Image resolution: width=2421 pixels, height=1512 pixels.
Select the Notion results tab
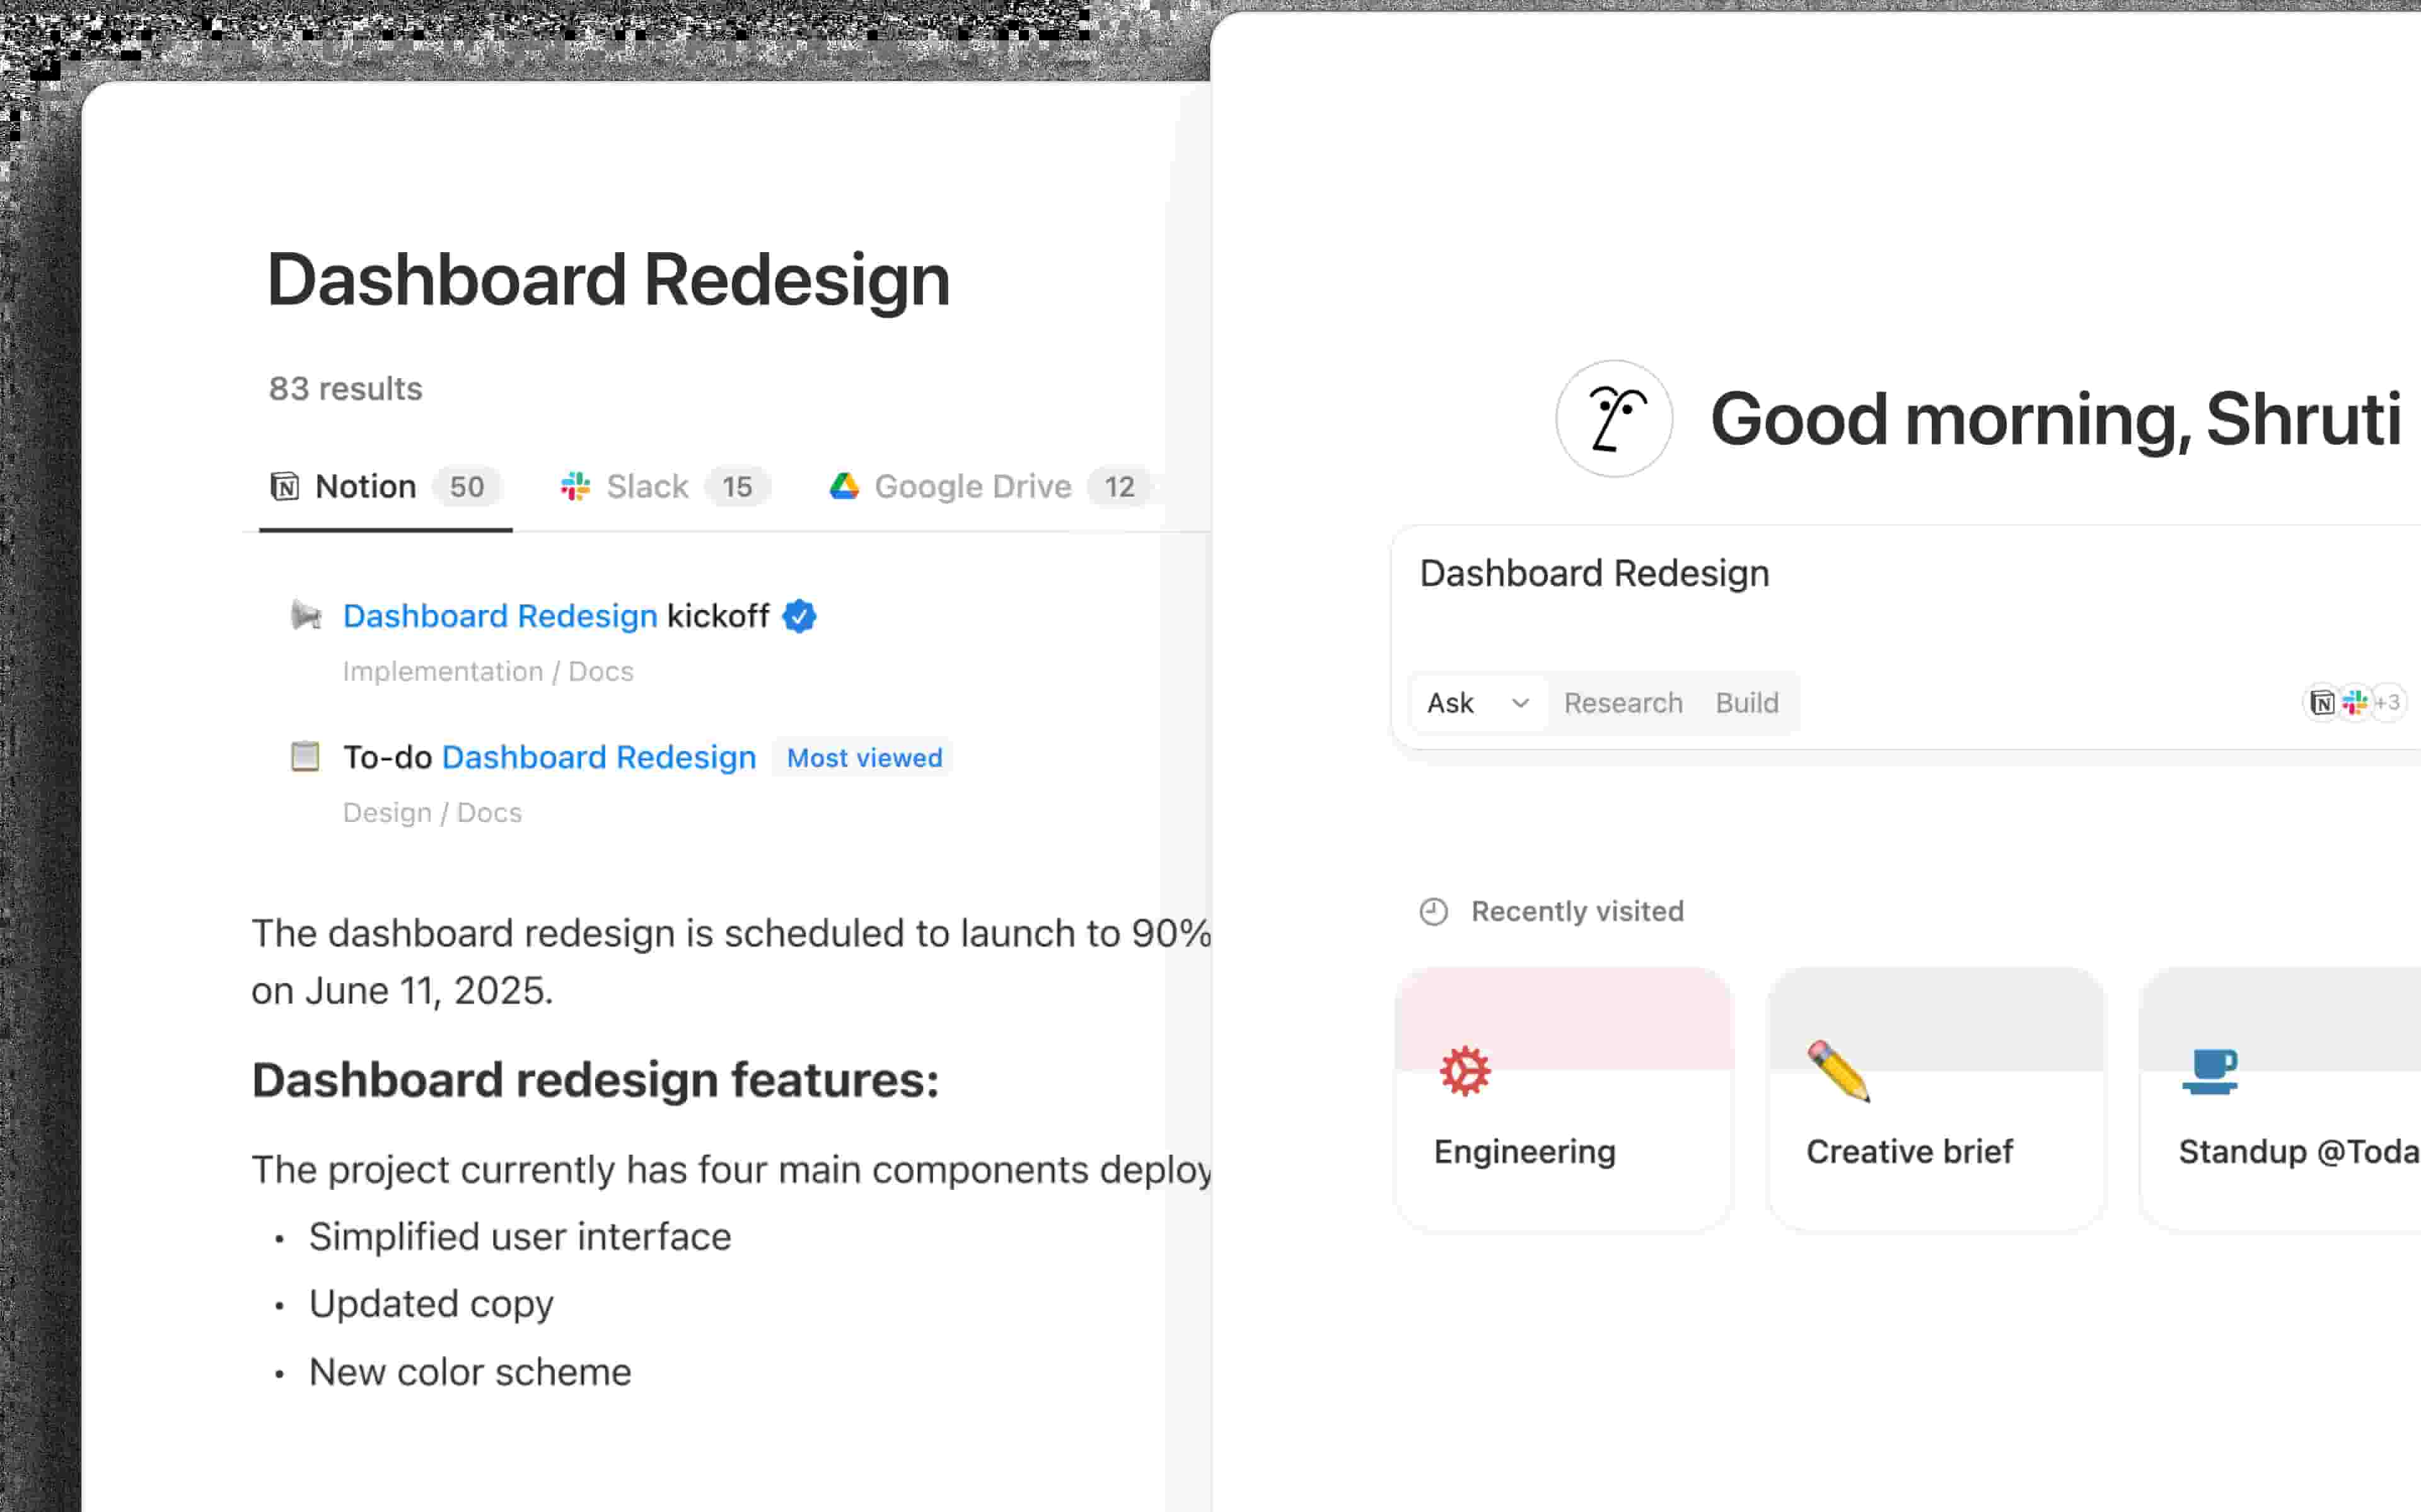point(384,487)
